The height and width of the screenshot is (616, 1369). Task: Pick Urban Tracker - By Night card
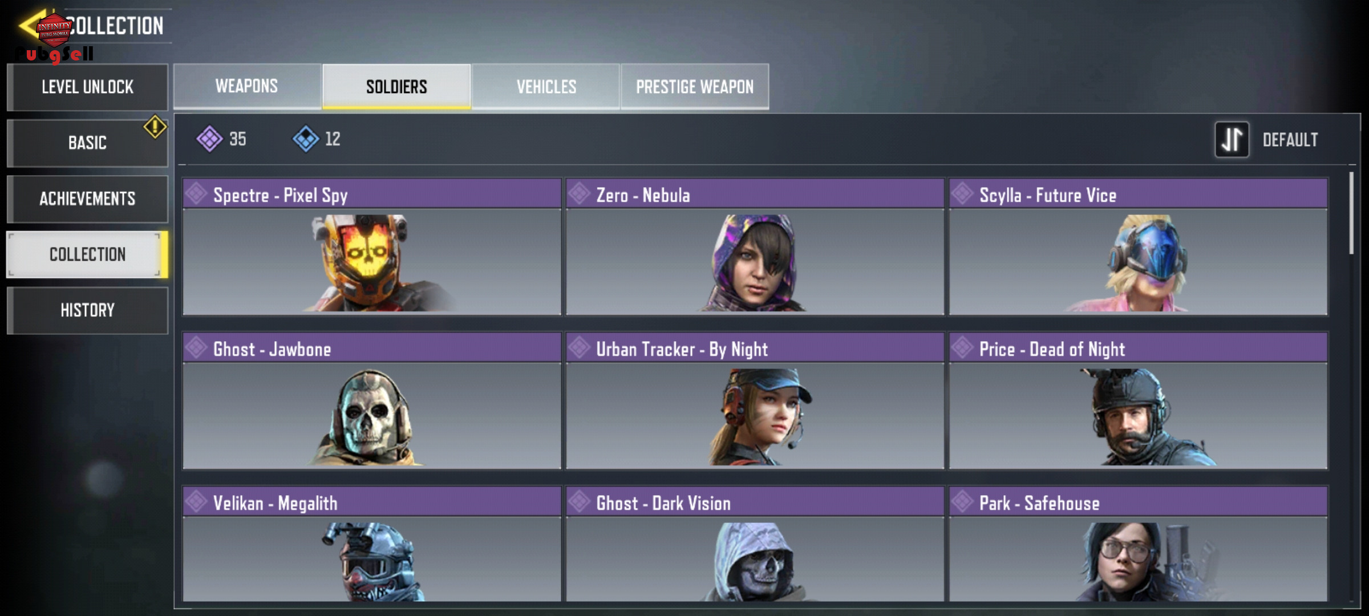coord(755,400)
